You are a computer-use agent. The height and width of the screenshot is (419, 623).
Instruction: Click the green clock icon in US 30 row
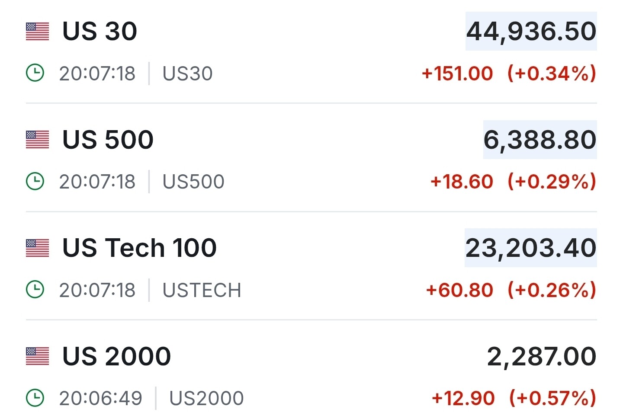(x=35, y=73)
